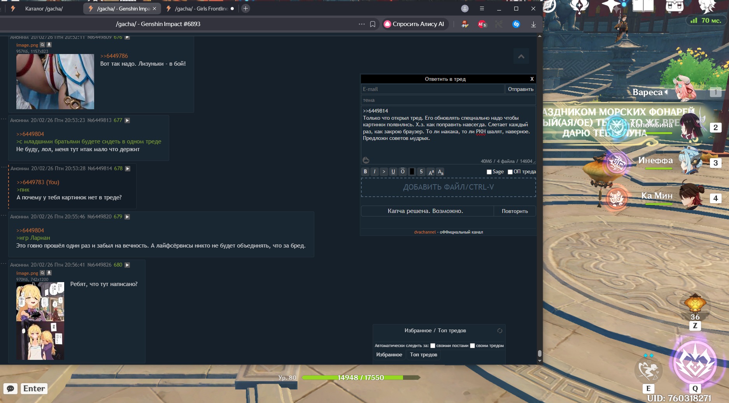
Task: Open the blue swirl browser extension icon
Action: click(516, 24)
